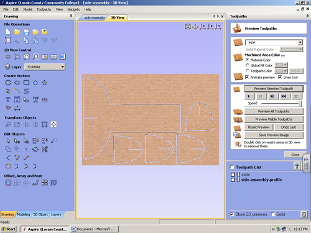Select Material Color radio option

point(247,60)
